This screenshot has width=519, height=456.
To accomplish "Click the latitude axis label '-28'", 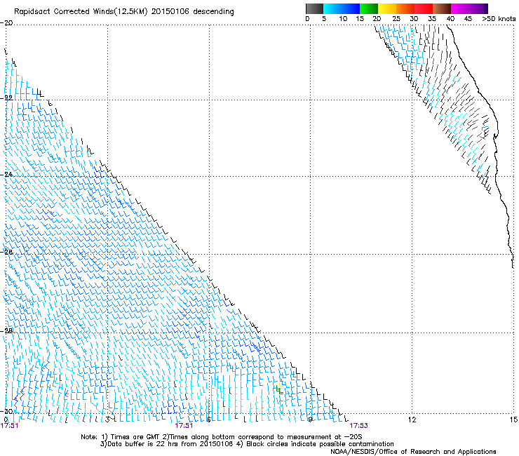I will (x=6, y=331).
